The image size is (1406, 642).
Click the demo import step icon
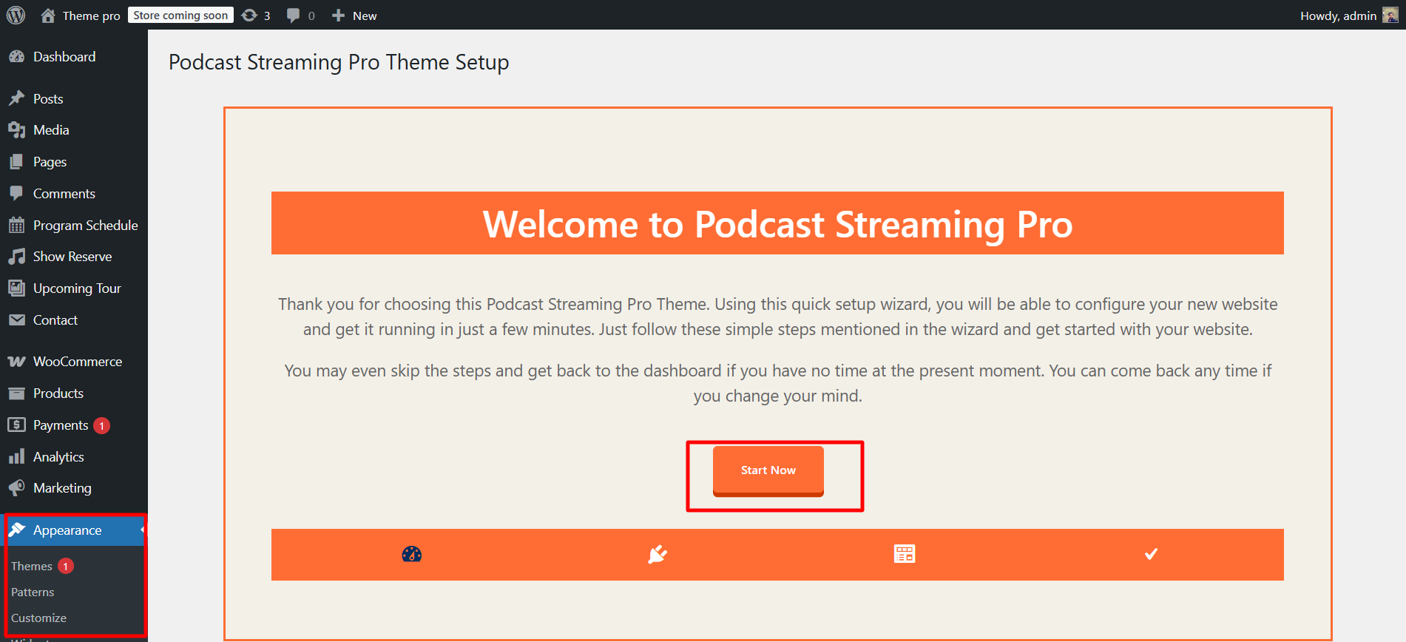(904, 554)
